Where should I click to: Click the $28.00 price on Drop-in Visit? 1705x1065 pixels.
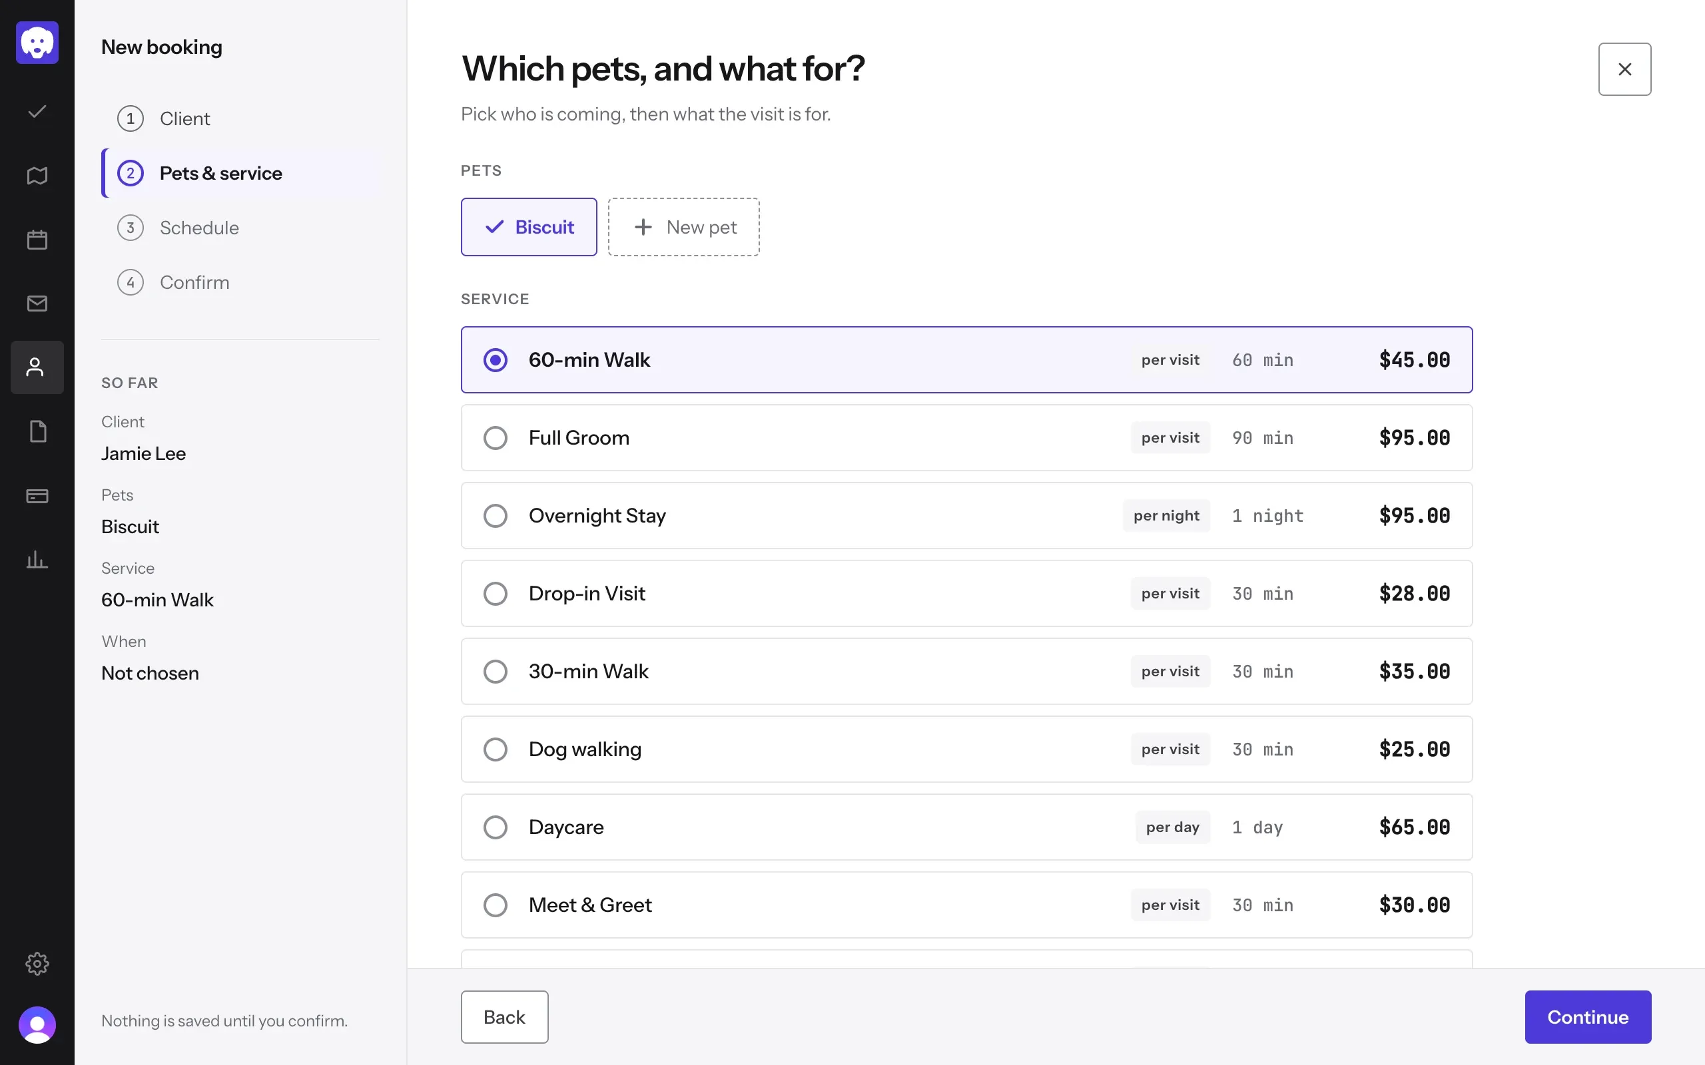pos(1414,594)
